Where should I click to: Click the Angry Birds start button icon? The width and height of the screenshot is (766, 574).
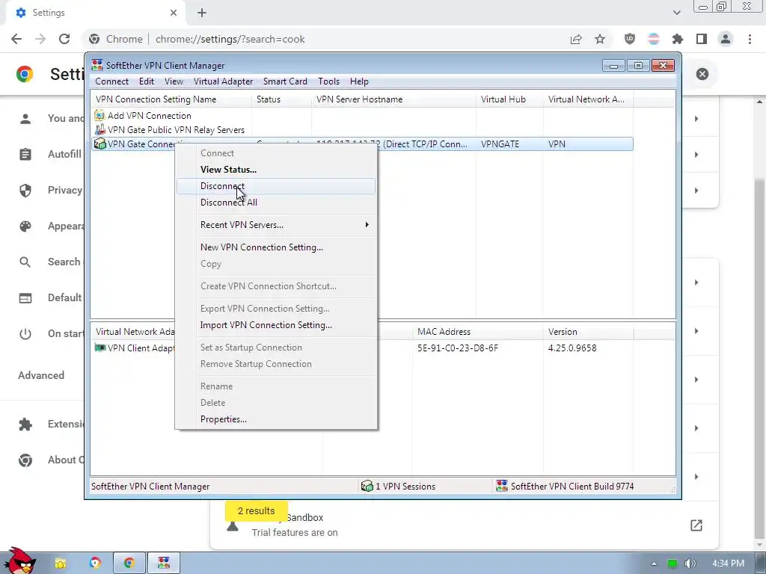pos(19,561)
